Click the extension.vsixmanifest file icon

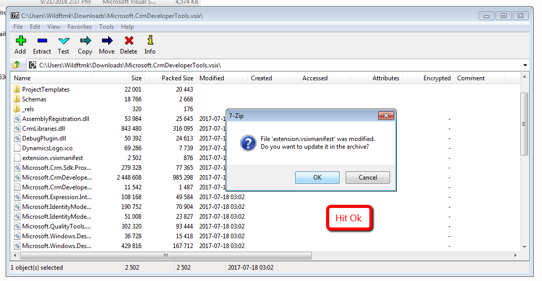point(17,158)
